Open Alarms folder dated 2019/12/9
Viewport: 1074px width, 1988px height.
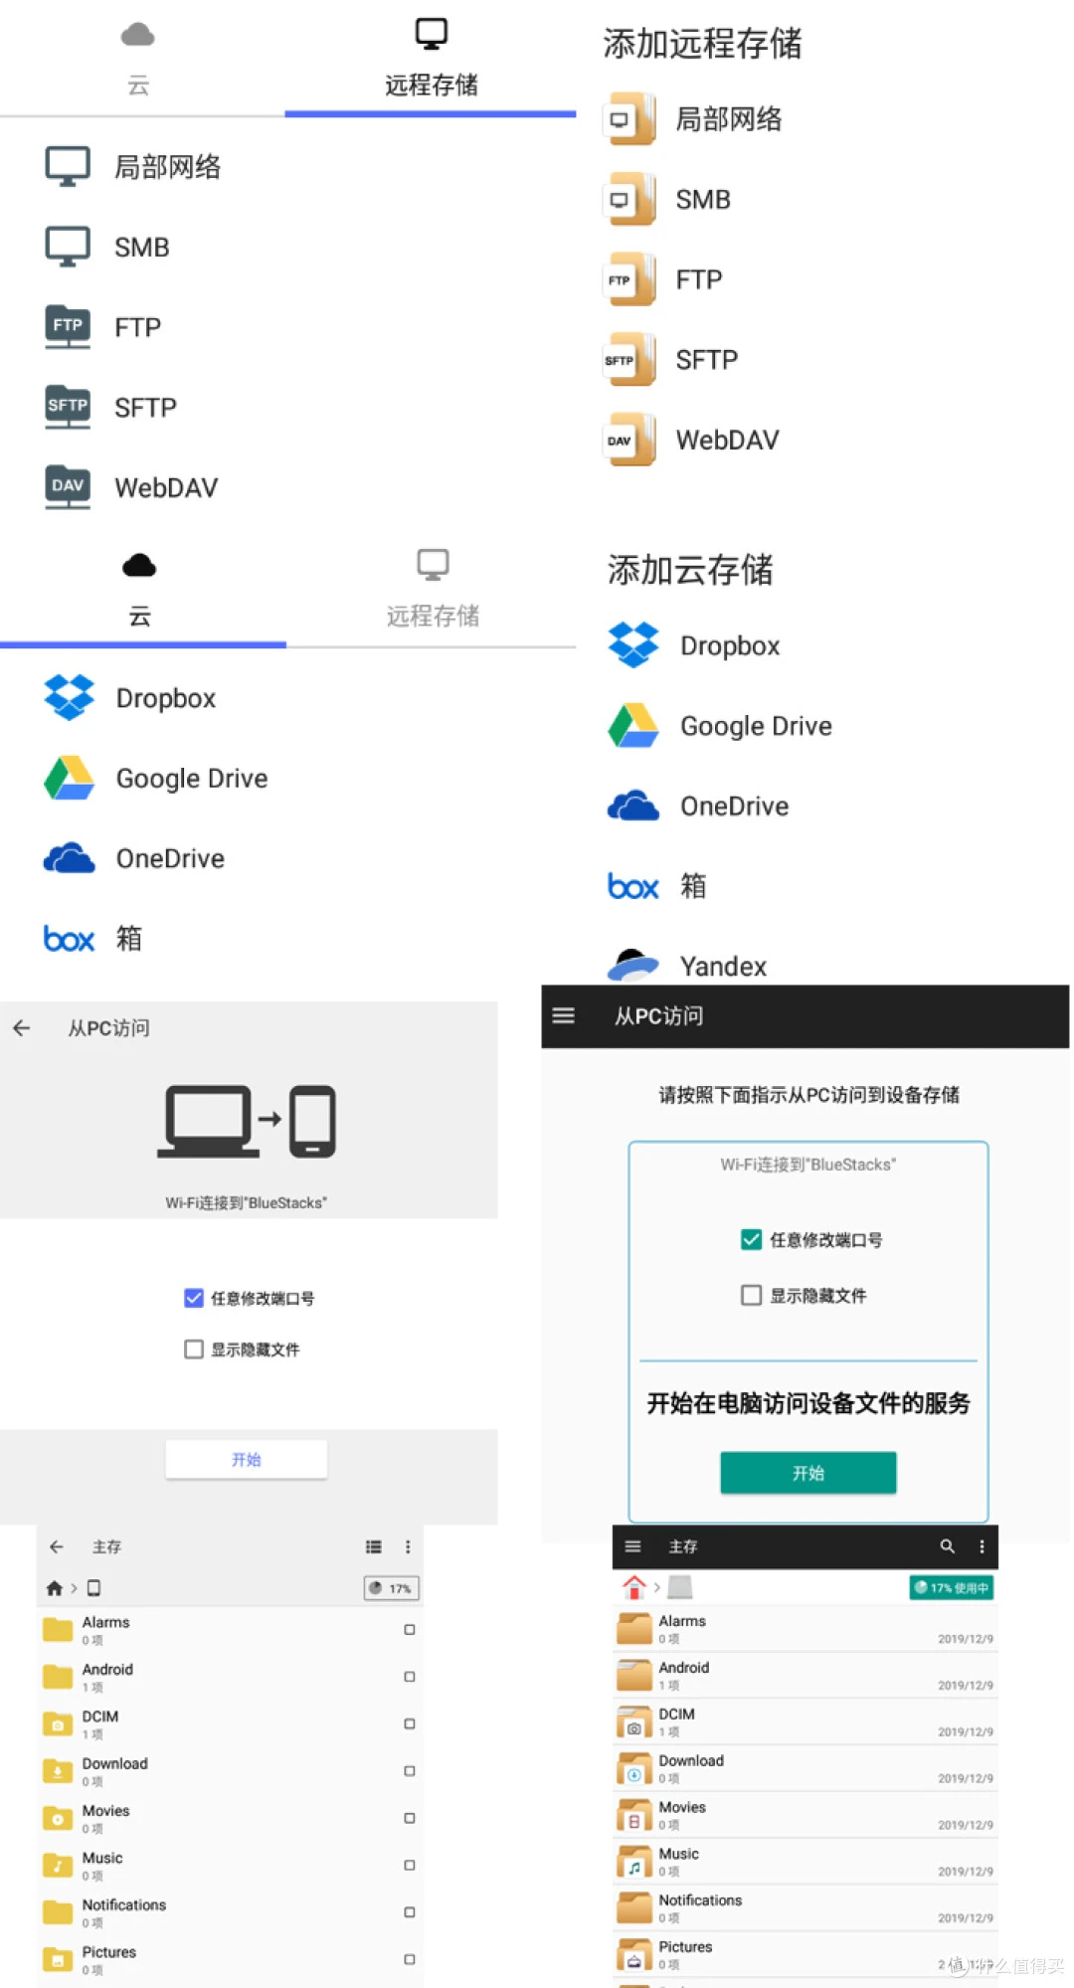click(x=805, y=1629)
